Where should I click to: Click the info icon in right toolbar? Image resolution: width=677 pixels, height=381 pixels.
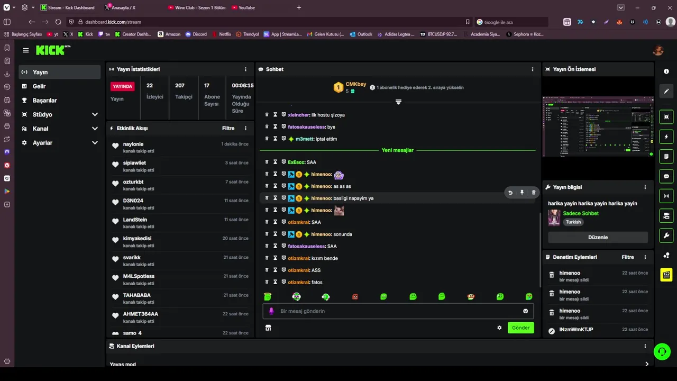666,71
